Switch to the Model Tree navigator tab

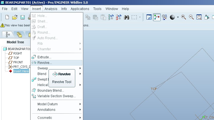pos(8,34)
